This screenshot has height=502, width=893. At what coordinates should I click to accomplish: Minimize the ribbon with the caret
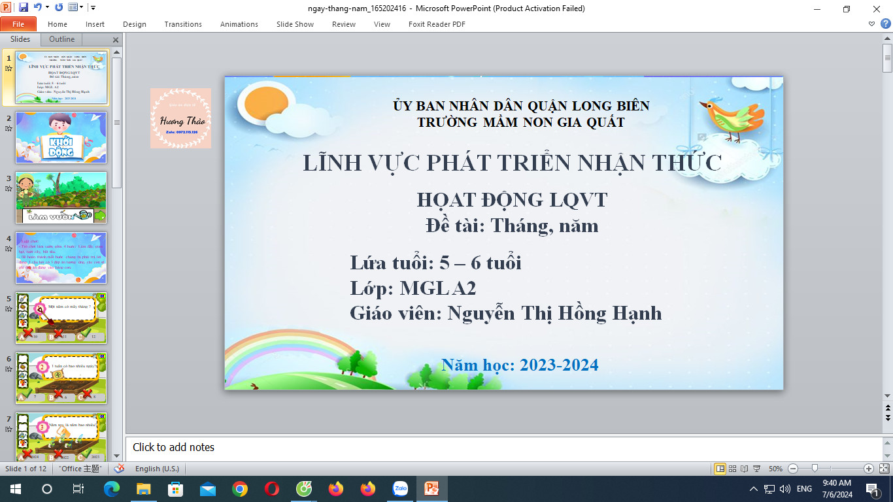click(872, 24)
